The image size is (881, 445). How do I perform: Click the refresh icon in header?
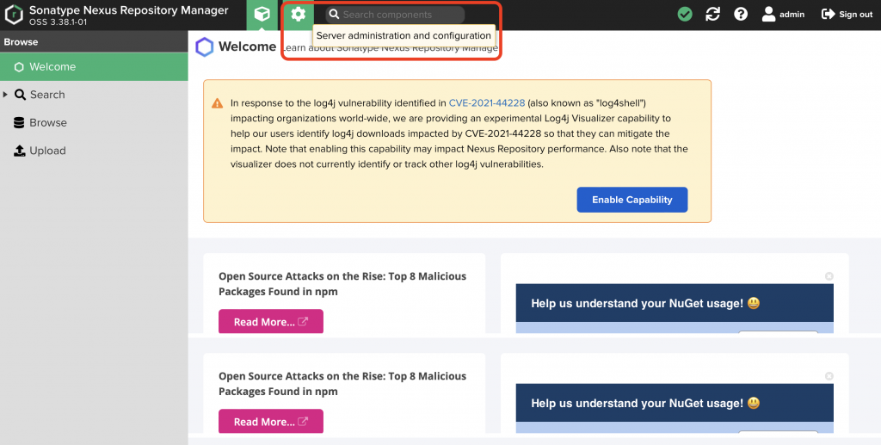pyautogui.click(x=712, y=15)
